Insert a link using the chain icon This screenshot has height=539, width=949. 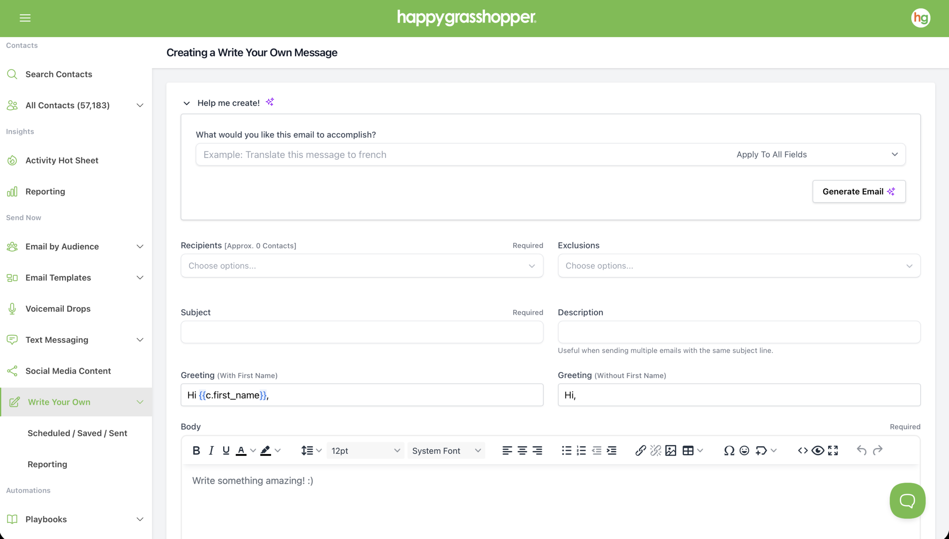pyautogui.click(x=641, y=450)
